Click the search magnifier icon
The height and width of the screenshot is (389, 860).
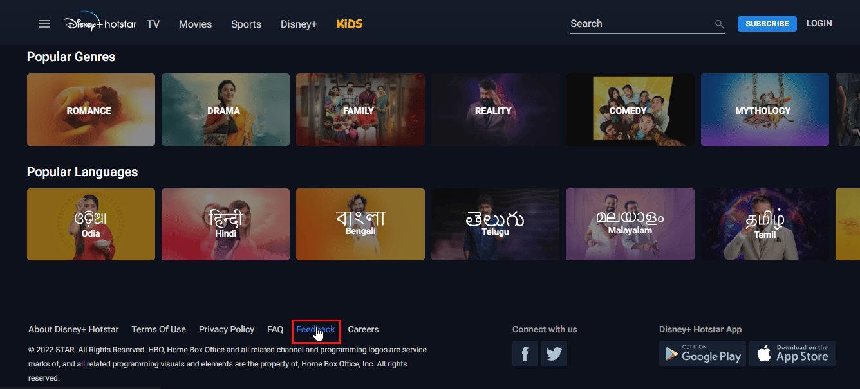click(719, 24)
